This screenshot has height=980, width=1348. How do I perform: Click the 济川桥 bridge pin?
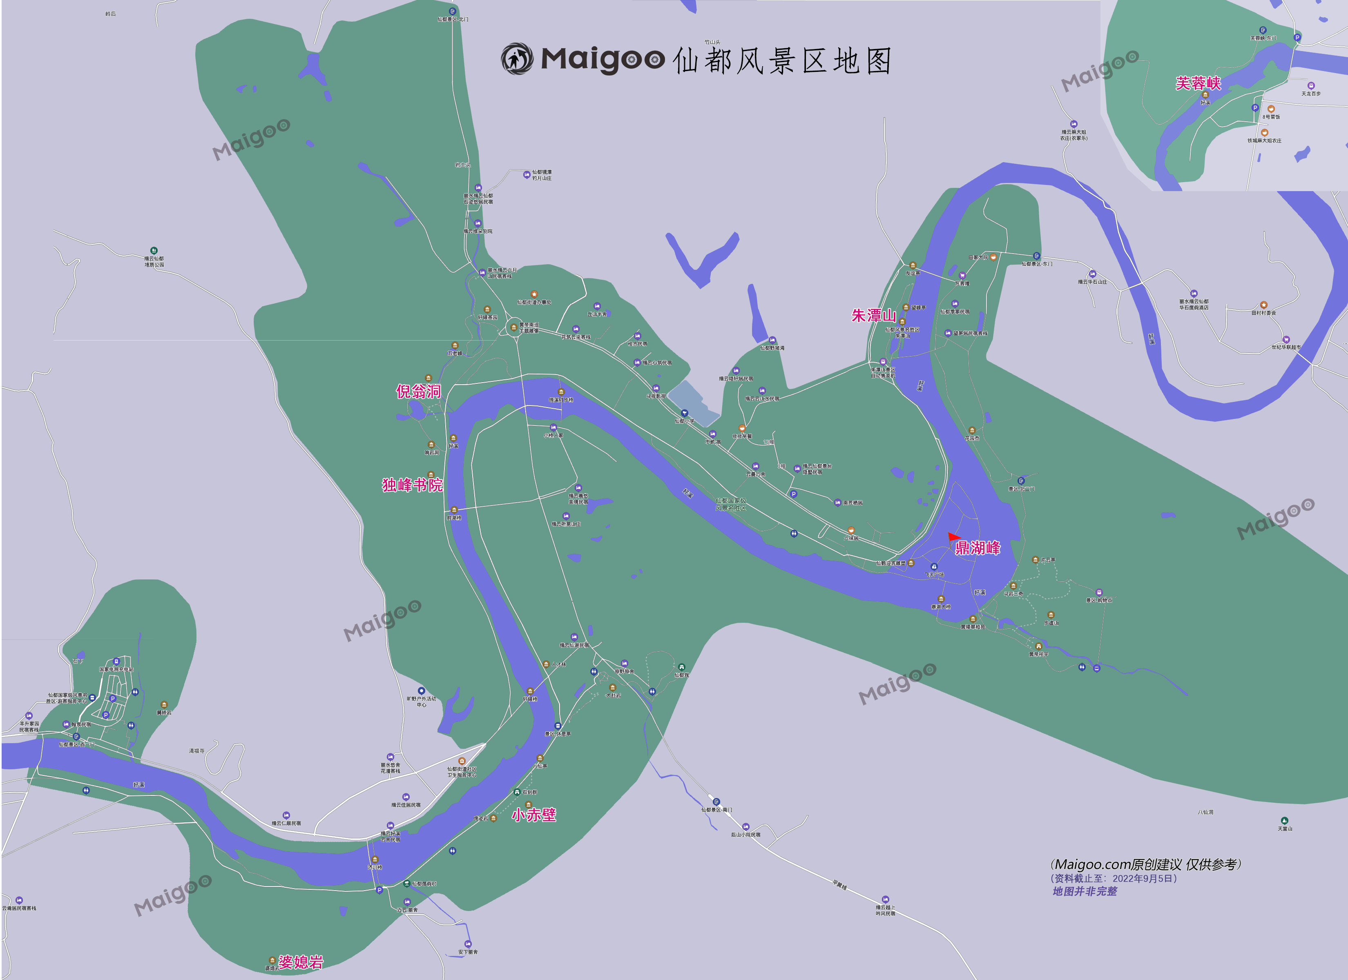click(x=375, y=860)
